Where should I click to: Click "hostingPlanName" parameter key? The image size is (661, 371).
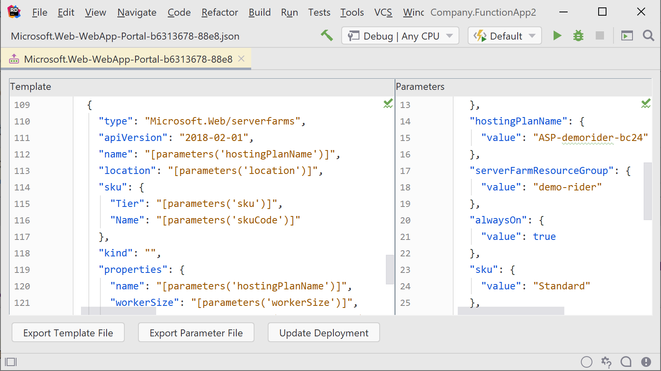pyautogui.click(x=518, y=121)
